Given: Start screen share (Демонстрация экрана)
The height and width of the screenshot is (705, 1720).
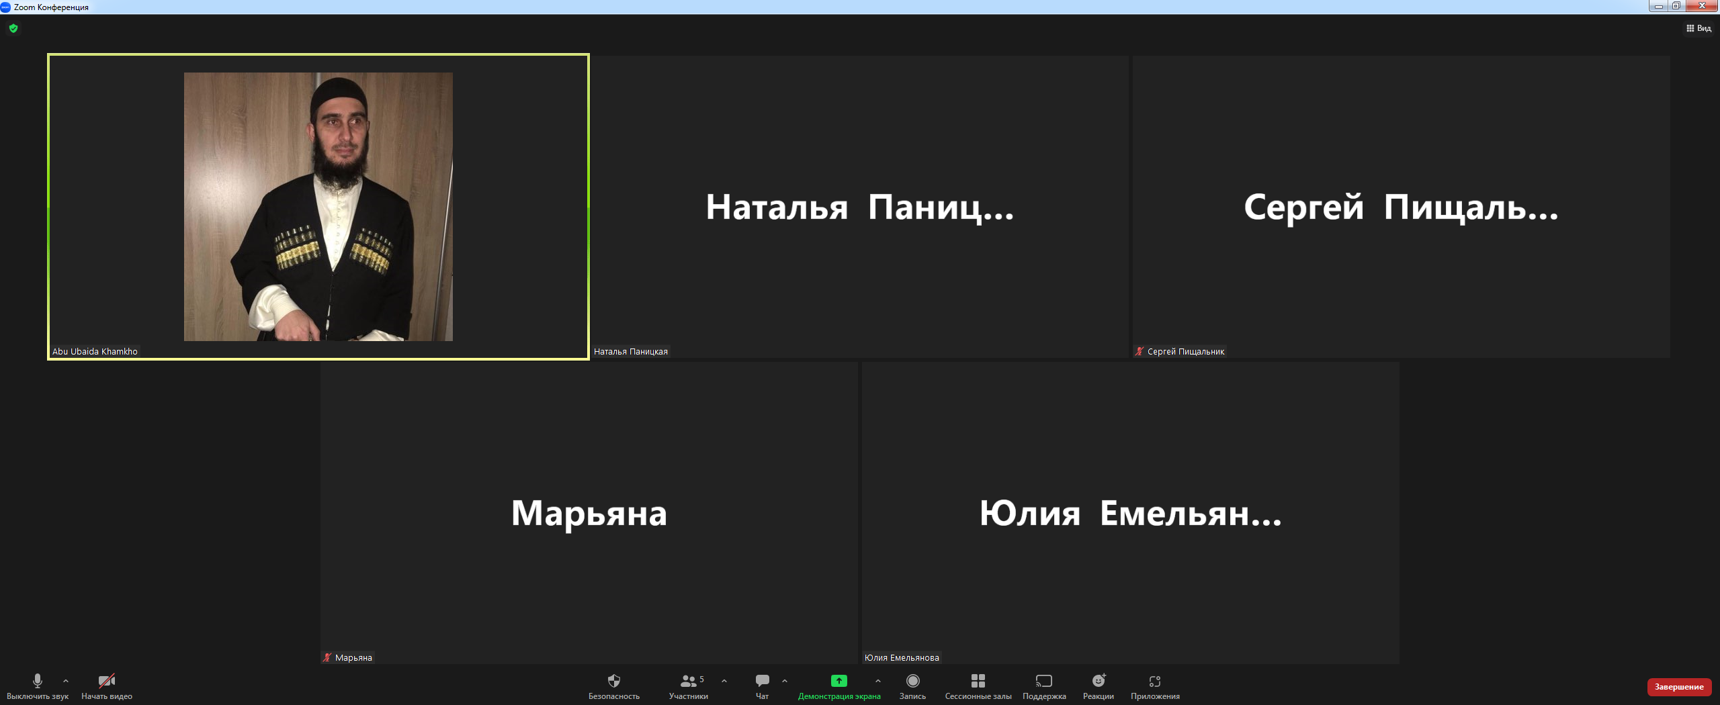Looking at the screenshot, I should pos(838,681).
